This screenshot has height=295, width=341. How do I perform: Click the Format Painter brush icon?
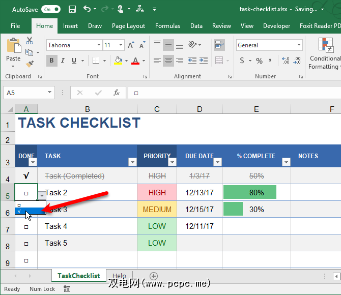pos(30,64)
